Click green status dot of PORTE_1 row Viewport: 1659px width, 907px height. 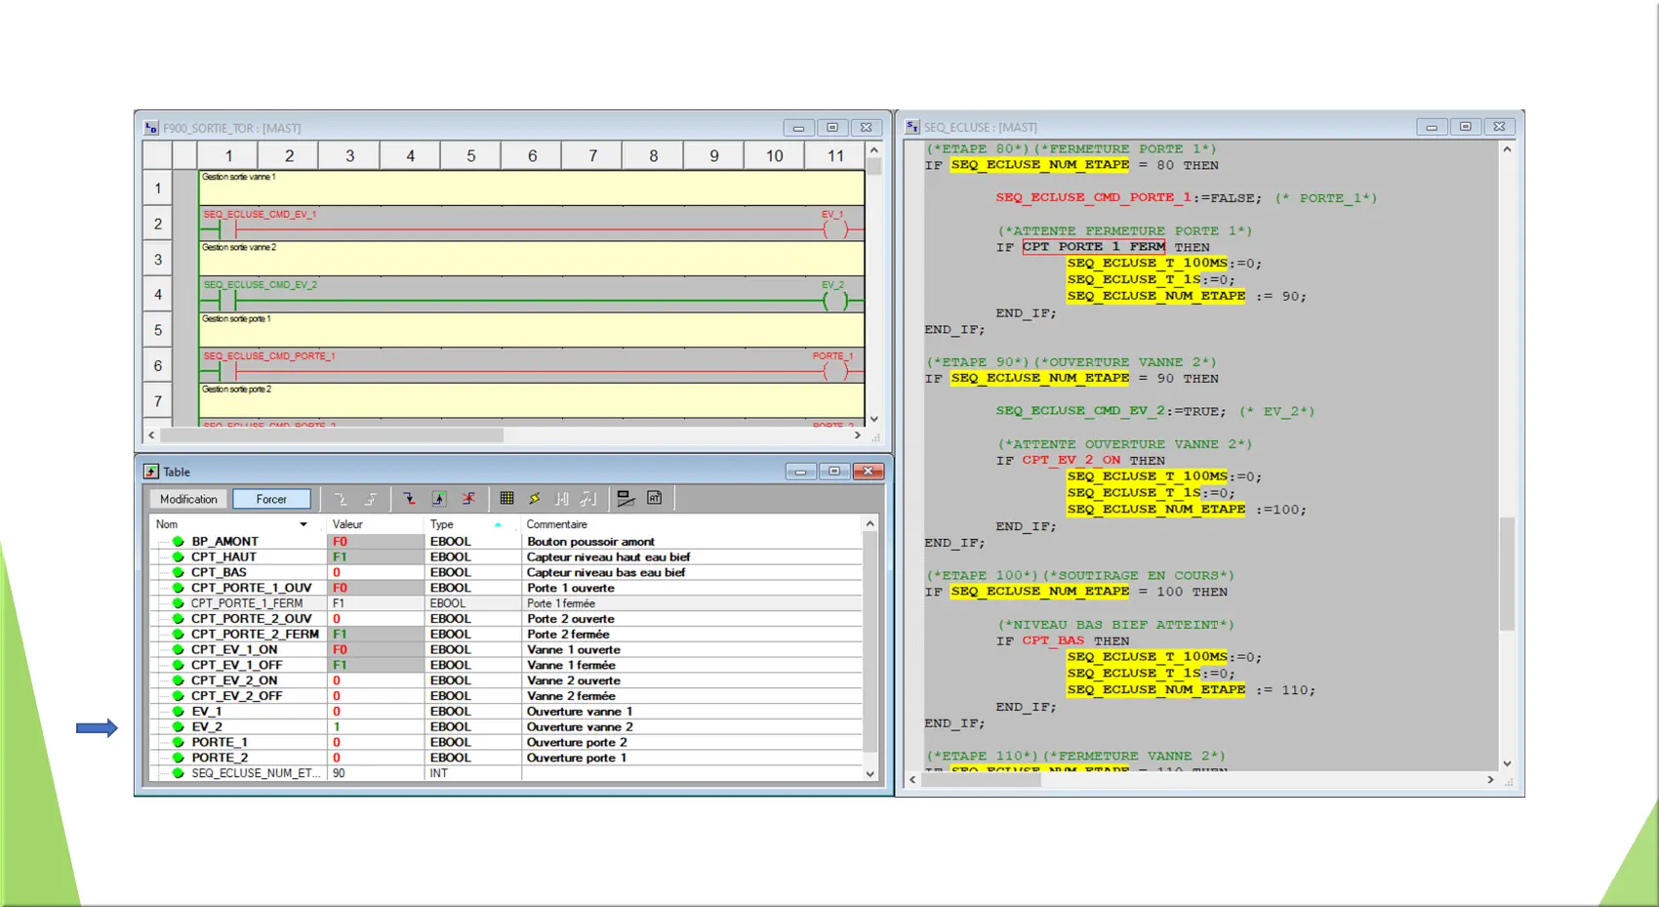178,743
